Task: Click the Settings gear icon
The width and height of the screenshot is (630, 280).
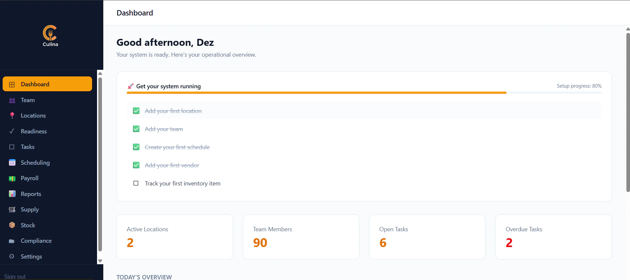Action: tap(12, 256)
